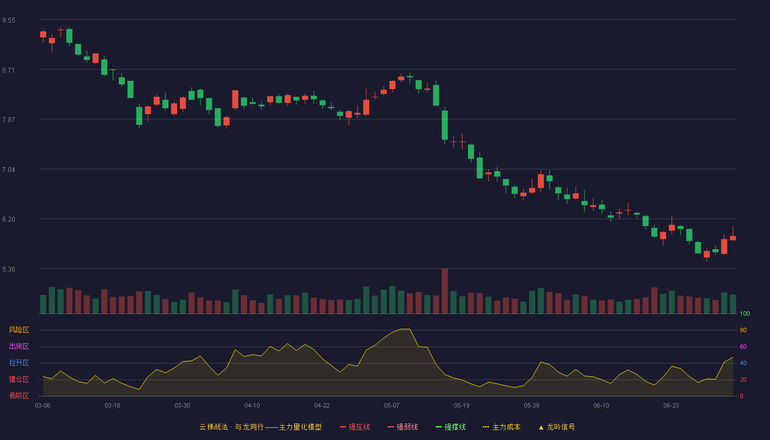Click the 06-10 date label
The image size is (770, 440).
[601, 405]
